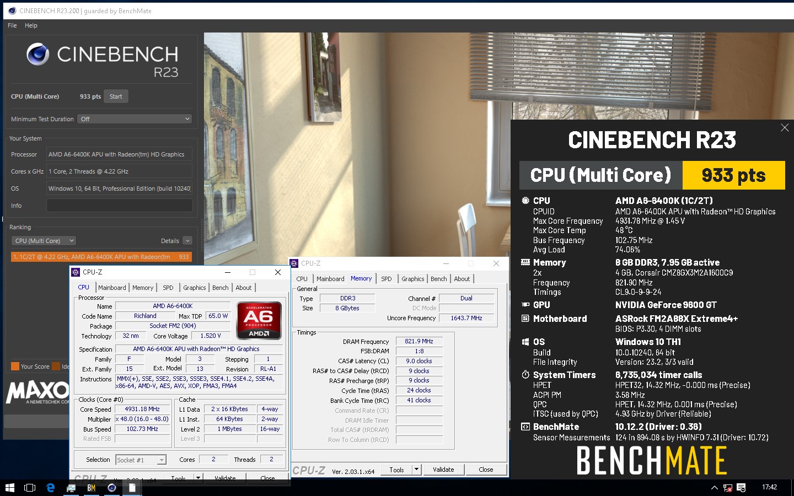
Task: Click the CPU-Z title bar icon in front window
Action: 76,272
